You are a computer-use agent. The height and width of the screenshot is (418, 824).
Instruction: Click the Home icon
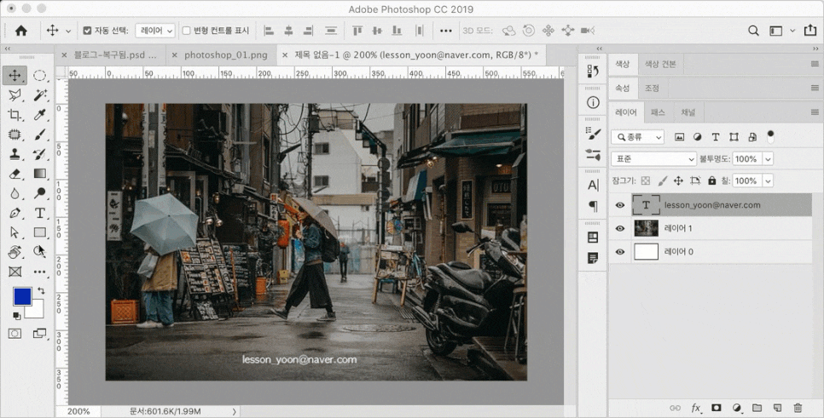pos(21,31)
